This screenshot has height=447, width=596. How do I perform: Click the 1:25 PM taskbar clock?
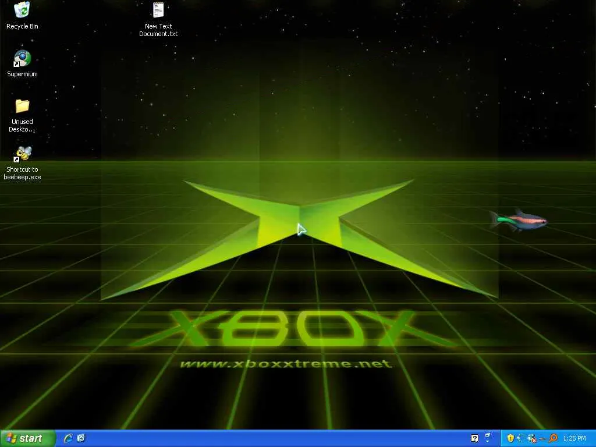pyautogui.click(x=574, y=438)
